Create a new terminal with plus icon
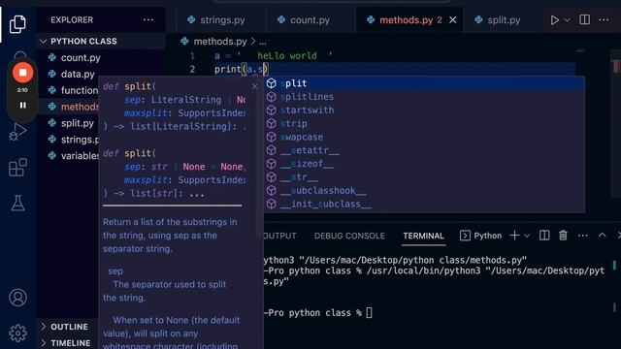Screen dimensions: 621x349 point(514,236)
